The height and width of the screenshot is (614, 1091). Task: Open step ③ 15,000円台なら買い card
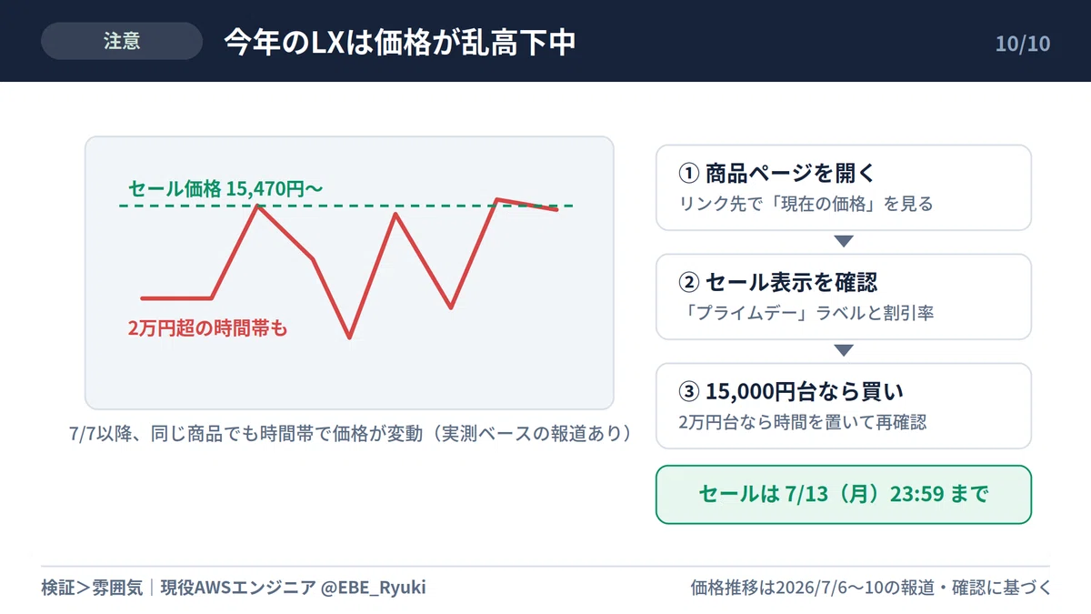pos(844,406)
